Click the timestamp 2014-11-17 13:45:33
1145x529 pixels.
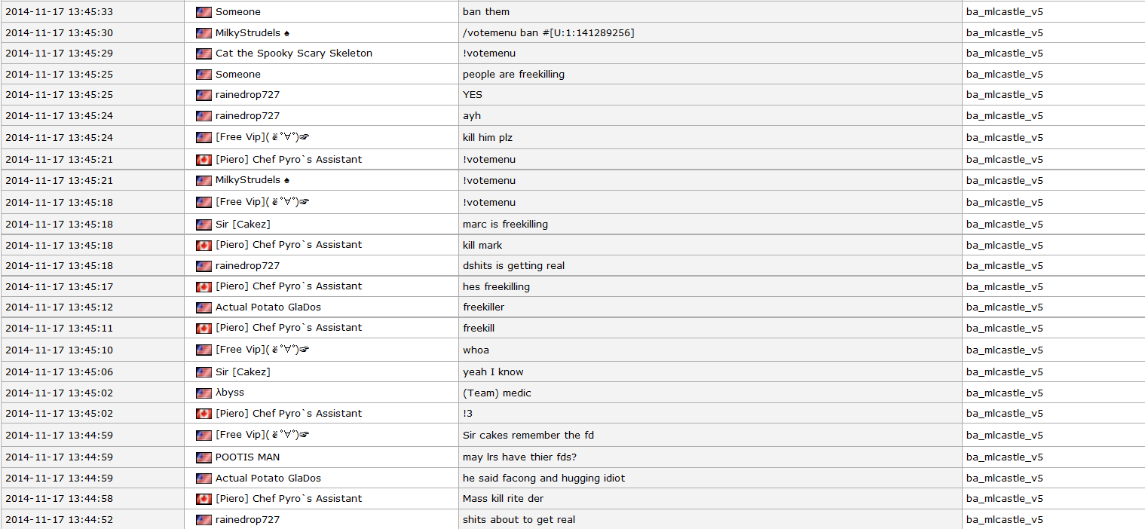click(x=59, y=12)
